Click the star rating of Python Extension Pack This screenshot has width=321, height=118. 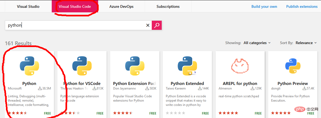(x=123, y=113)
